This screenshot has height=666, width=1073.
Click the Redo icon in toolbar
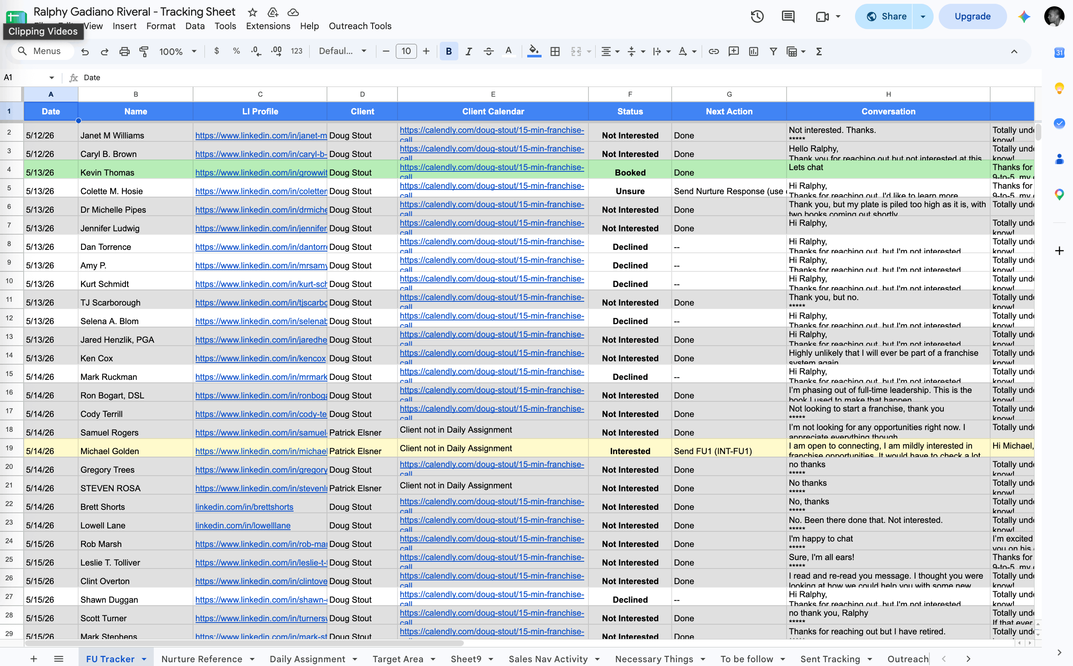(104, 51)
